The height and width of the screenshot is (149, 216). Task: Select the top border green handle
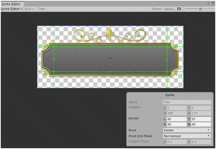pyautogui.click(x=110, y=47)
